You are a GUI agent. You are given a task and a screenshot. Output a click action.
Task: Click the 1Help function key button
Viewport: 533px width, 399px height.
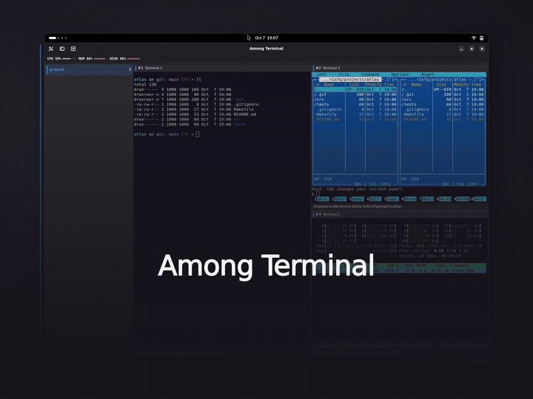tap(321, 199)
